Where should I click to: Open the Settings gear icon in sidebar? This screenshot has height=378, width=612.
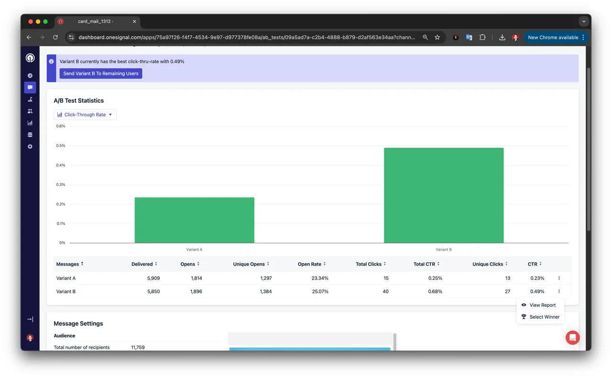pos(30,147)
